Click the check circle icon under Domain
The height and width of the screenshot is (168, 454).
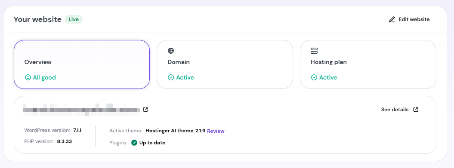tap(171, 77)
